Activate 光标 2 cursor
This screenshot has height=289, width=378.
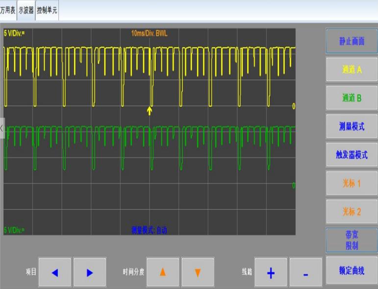click(x=352, y=212)
